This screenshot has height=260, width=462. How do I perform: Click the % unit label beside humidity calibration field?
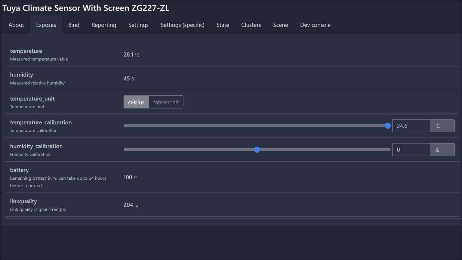pyautogui.click(x=442, y=150)
